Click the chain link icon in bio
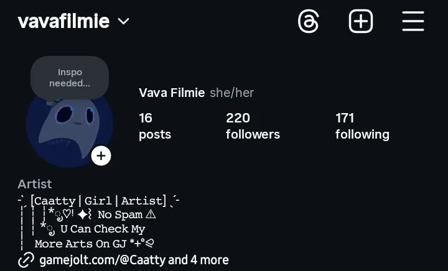This screenshot has width=448, height=271. coord(26,260)
